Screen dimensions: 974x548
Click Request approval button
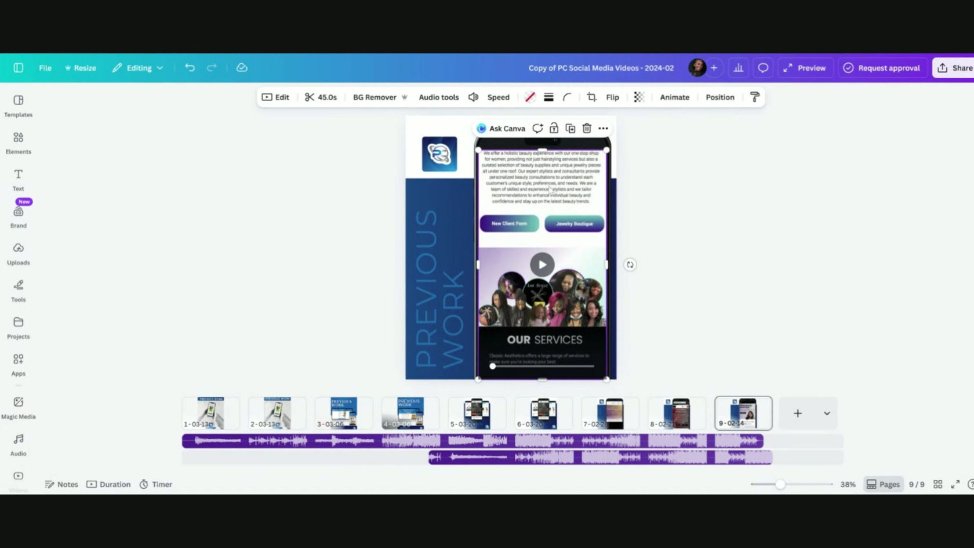[x=882, y=68]
